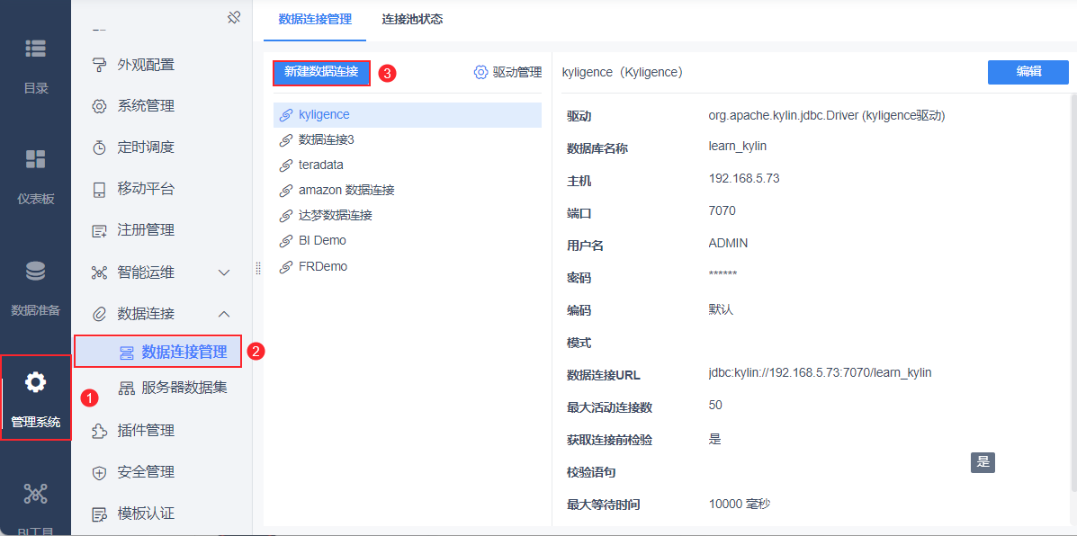
Task: Switch to the 连接池状态 tab
Action: tap(412, 20)
